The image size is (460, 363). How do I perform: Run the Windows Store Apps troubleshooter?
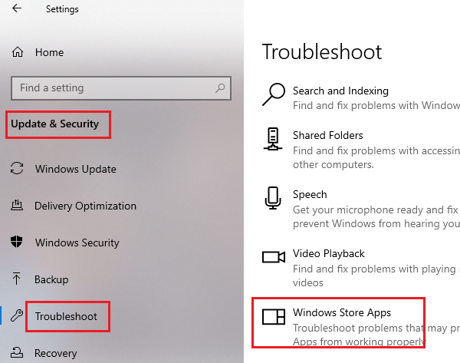[341, 313]
